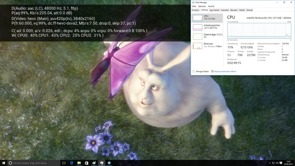
Task: Open the clock and date flyout
Action: 288,163
